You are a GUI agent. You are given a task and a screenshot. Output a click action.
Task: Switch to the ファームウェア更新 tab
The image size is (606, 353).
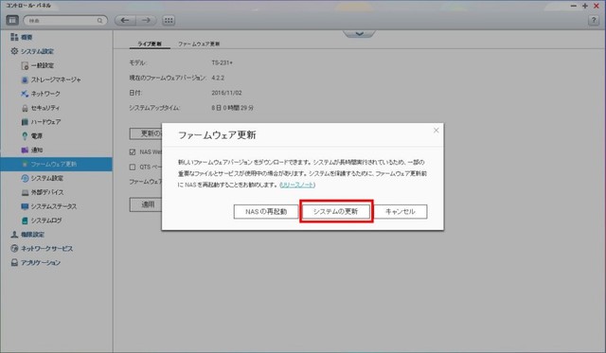199,44
